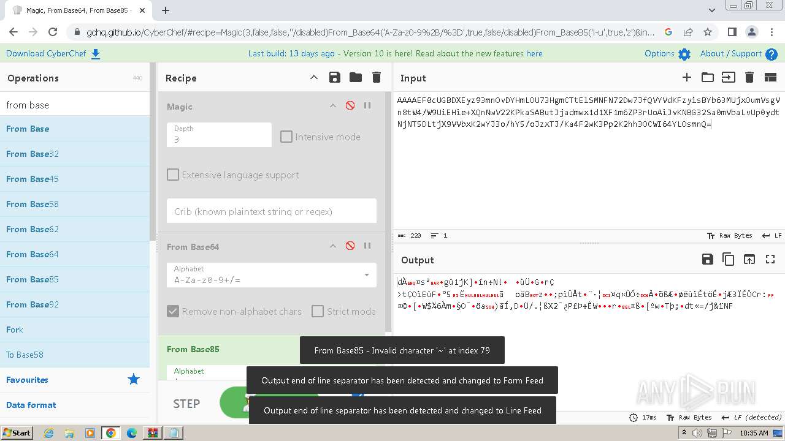
Task: Replace input with output
Action: click(749, 259)
